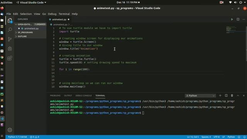Click the '1 UNSAVED' badge
247x139 pixels.
40,24
